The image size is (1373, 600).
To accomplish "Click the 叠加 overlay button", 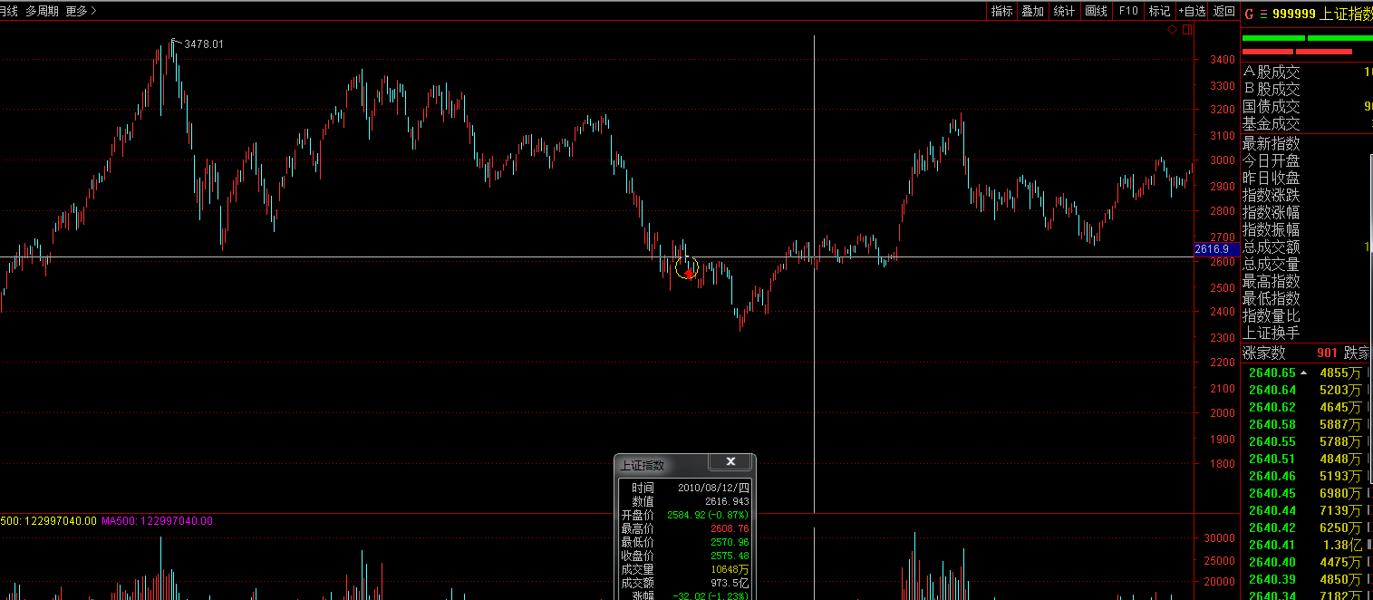I will tap(1032, 11).
